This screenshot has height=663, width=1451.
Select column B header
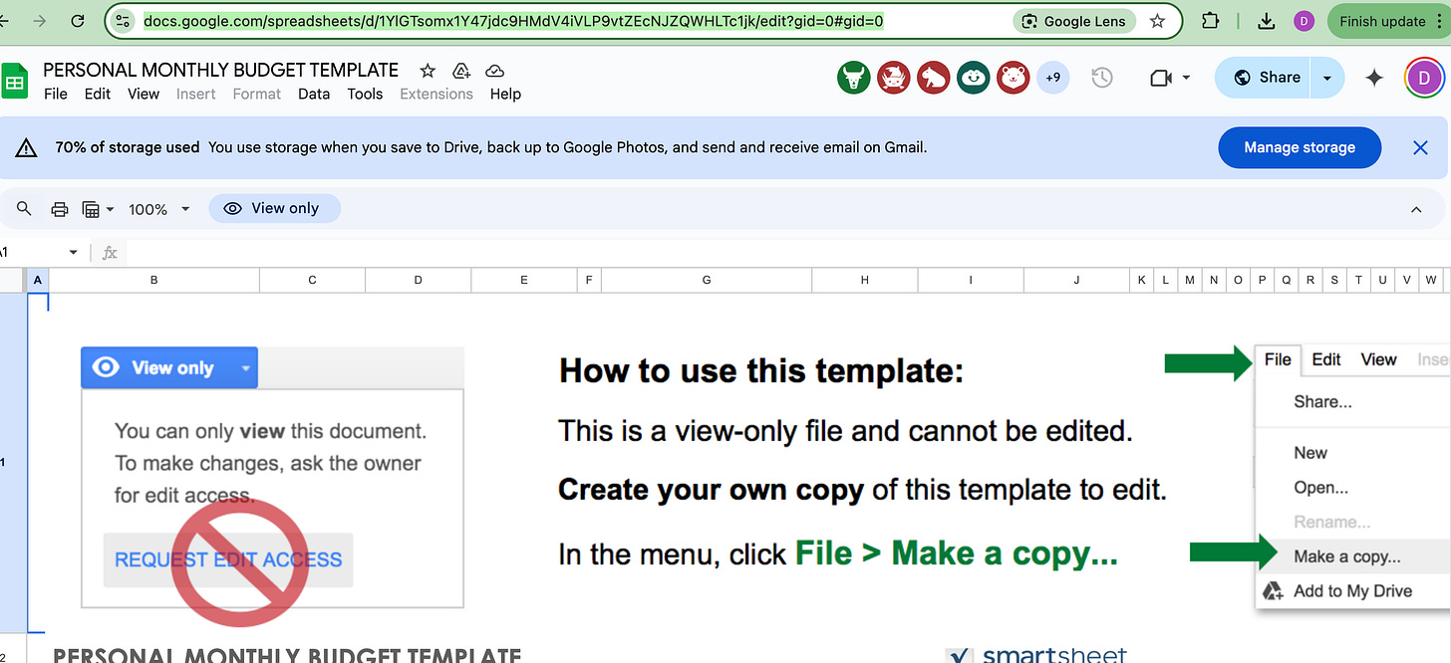153,281
